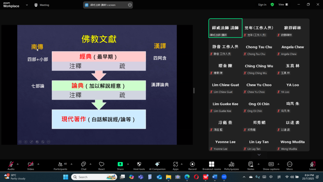Click the gallery panel divider handle

[x=194, y=91]
